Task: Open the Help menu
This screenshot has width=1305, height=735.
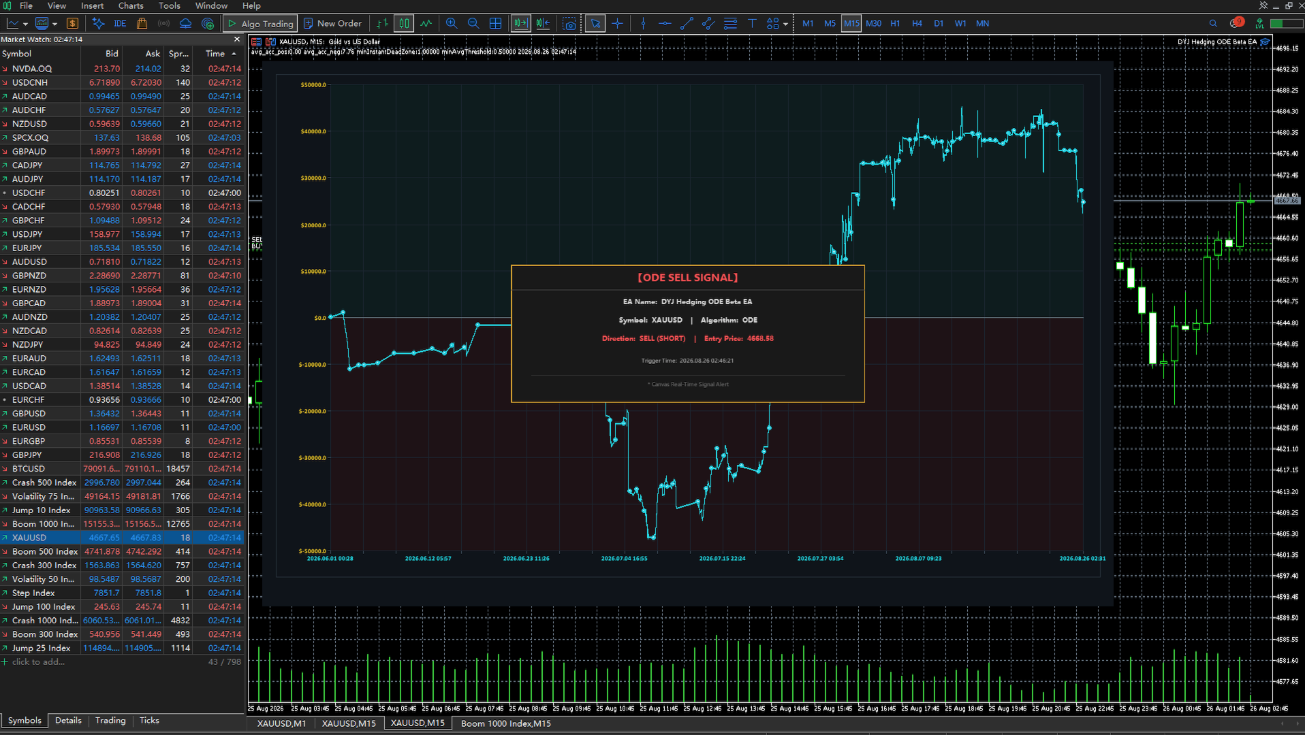Action: pos(251,5)
